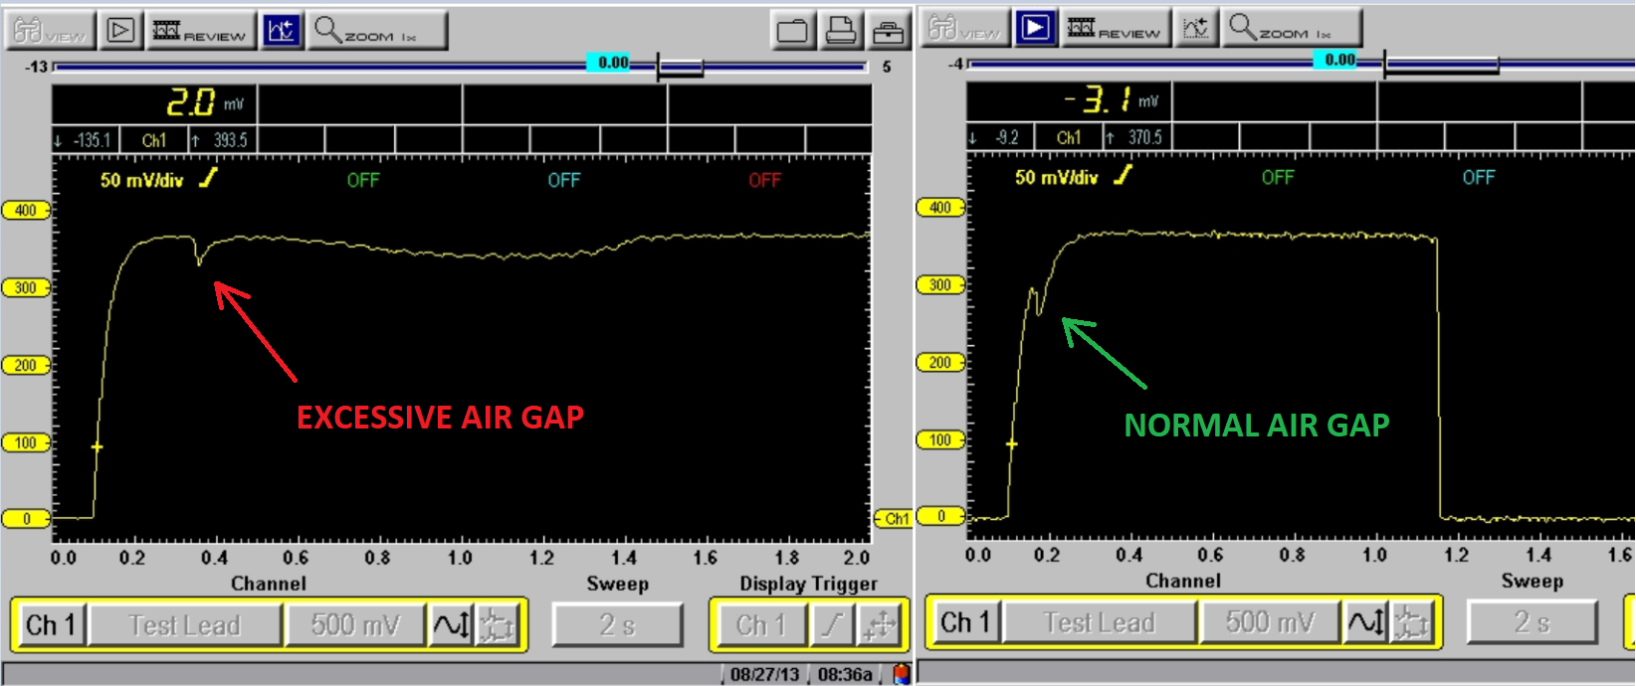The height and width of the screenshot is (686, 1636).
Task: Click the printer icon in left scope
Action: pos(841,32)
